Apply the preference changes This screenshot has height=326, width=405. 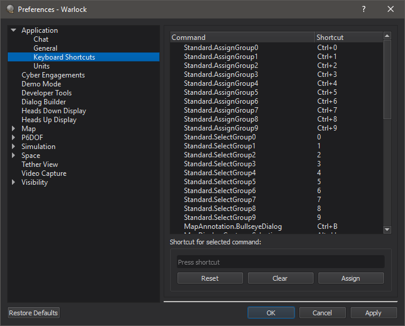(373, 313)
